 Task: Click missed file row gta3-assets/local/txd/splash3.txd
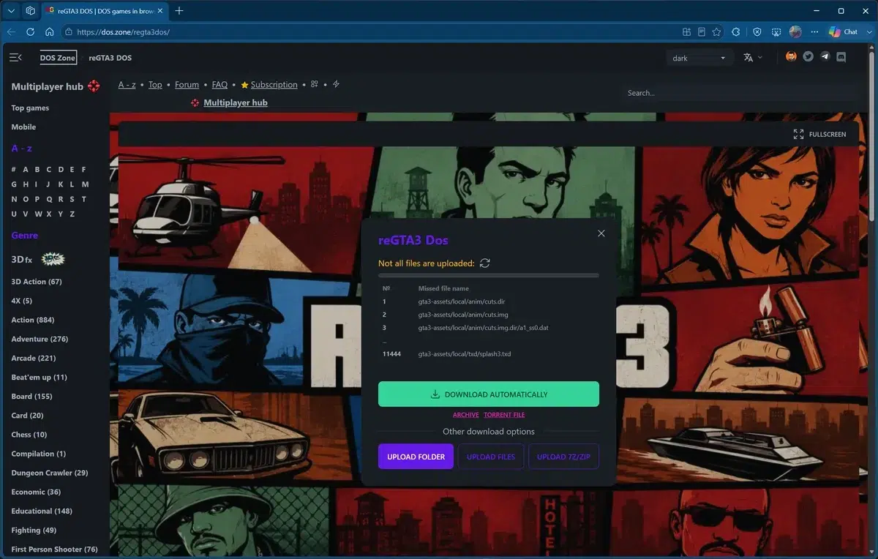489,354
